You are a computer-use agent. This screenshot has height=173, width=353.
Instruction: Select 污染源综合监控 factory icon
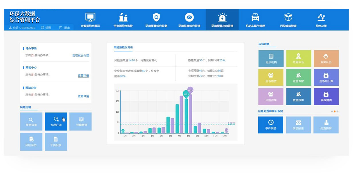[x=123, y=17]
